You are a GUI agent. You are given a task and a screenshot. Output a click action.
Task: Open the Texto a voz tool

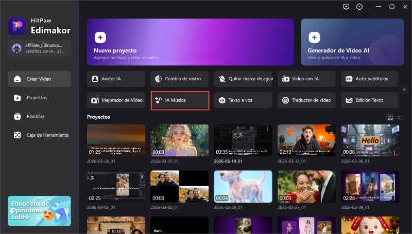click(x=243, y=100)
